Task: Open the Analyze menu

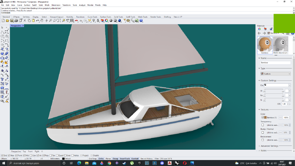Action: [x=82, y=5]
